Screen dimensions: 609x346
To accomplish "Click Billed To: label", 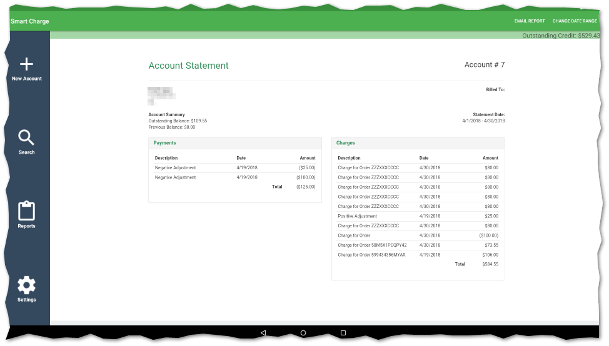I will pyautogui.click(x=495, y=89).
